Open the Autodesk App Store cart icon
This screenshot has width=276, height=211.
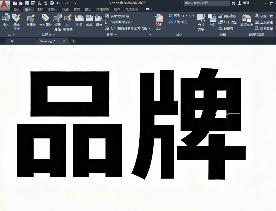(x=271, y=3)
